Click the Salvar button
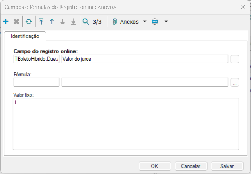The width and height of the screenshot is (251, 174). click(x=227, y=166)
